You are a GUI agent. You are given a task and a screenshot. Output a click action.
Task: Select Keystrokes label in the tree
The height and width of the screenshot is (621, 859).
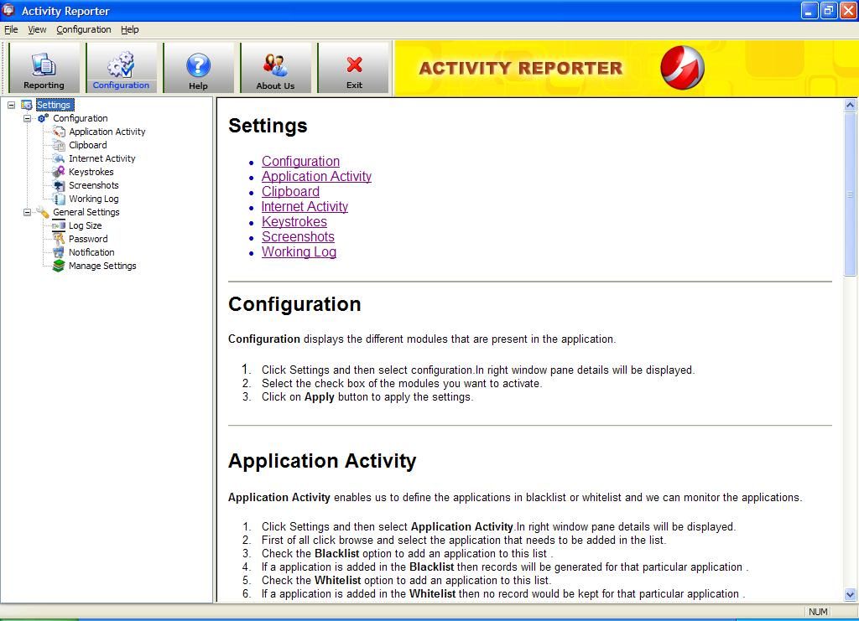pos(91,172)
